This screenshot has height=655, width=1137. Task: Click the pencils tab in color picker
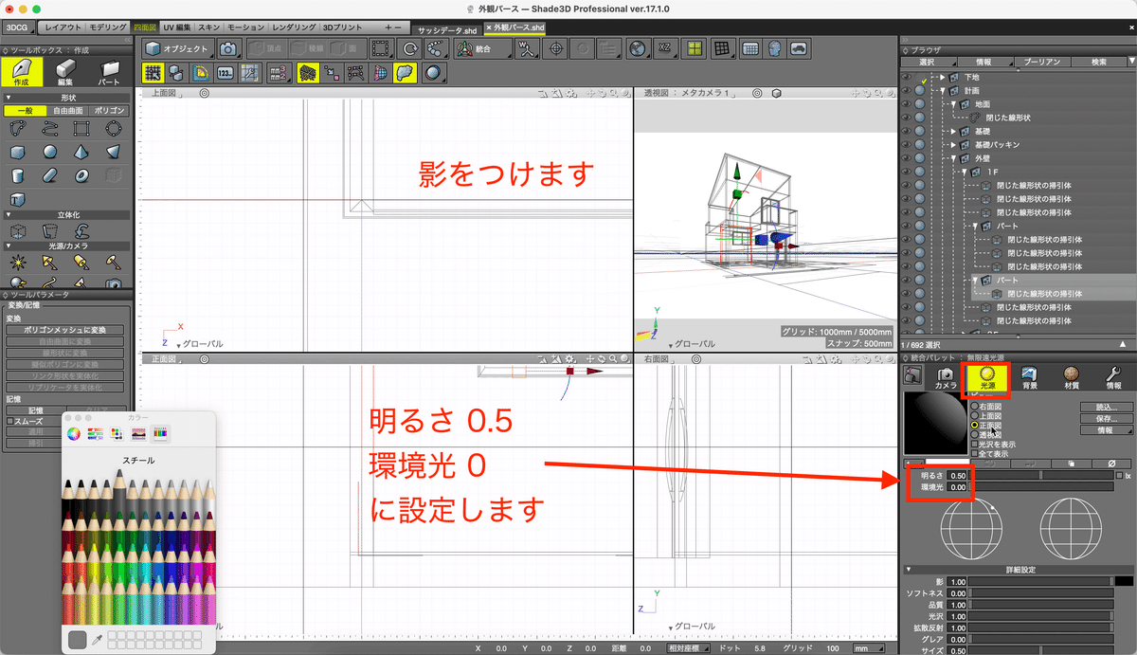point(161,433)
